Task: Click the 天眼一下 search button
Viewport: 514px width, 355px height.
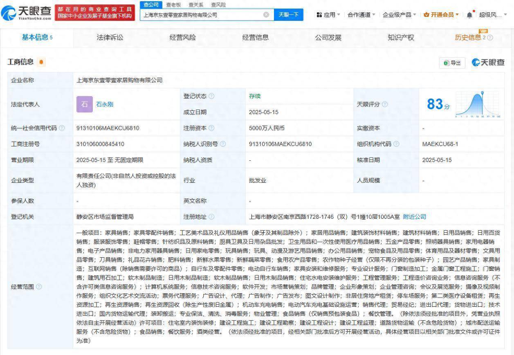Action: coord(289,15)
